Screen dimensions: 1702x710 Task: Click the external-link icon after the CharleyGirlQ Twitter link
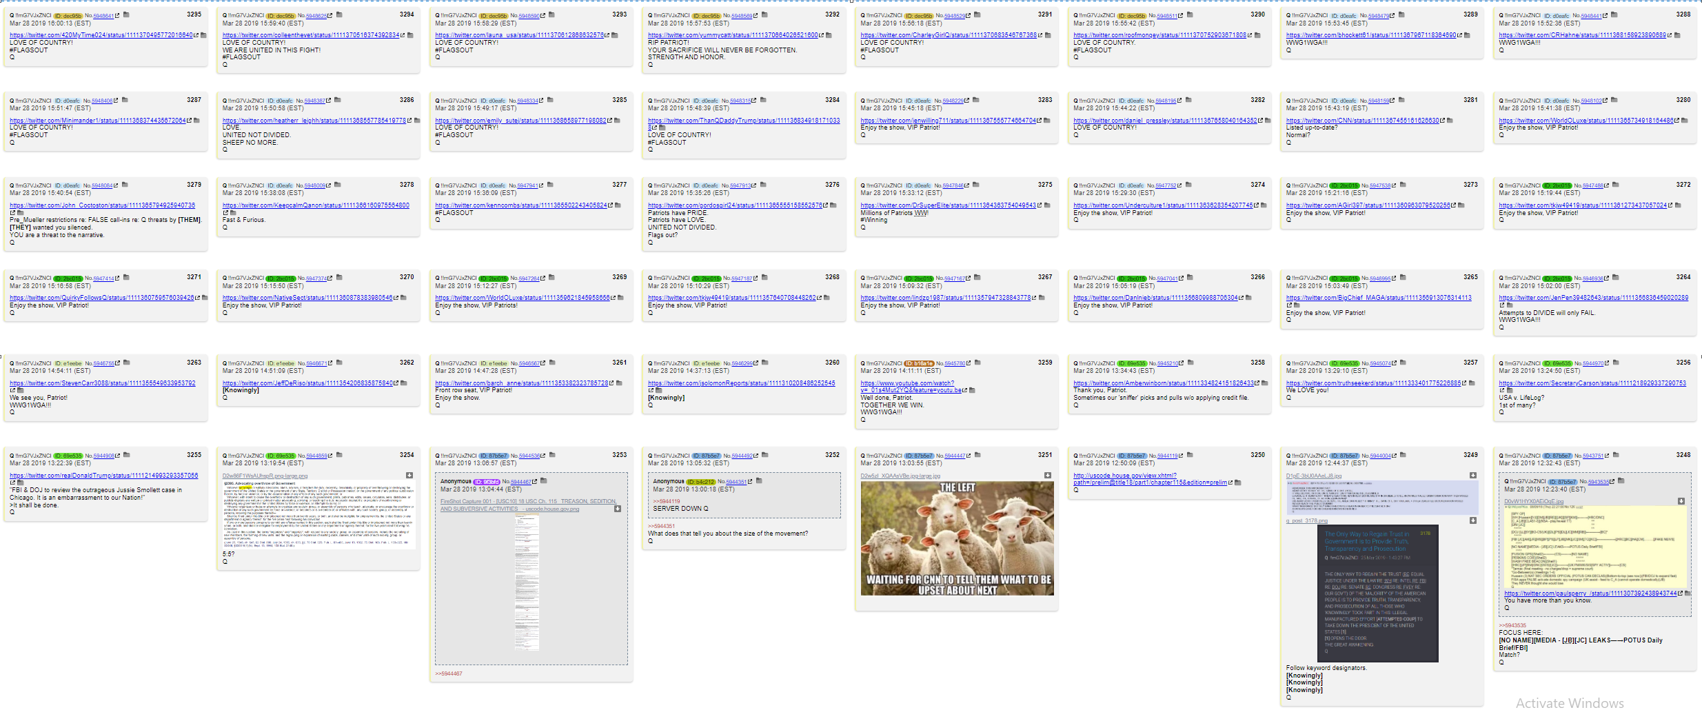coord(1040,35)
